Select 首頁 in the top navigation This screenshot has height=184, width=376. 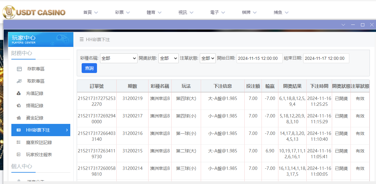pyautogui.click(x=88, y=12)
